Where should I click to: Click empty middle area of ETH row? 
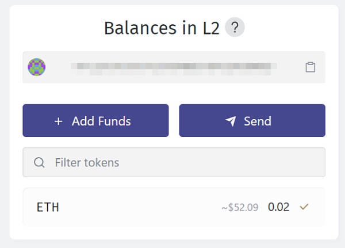click(138, 207)
